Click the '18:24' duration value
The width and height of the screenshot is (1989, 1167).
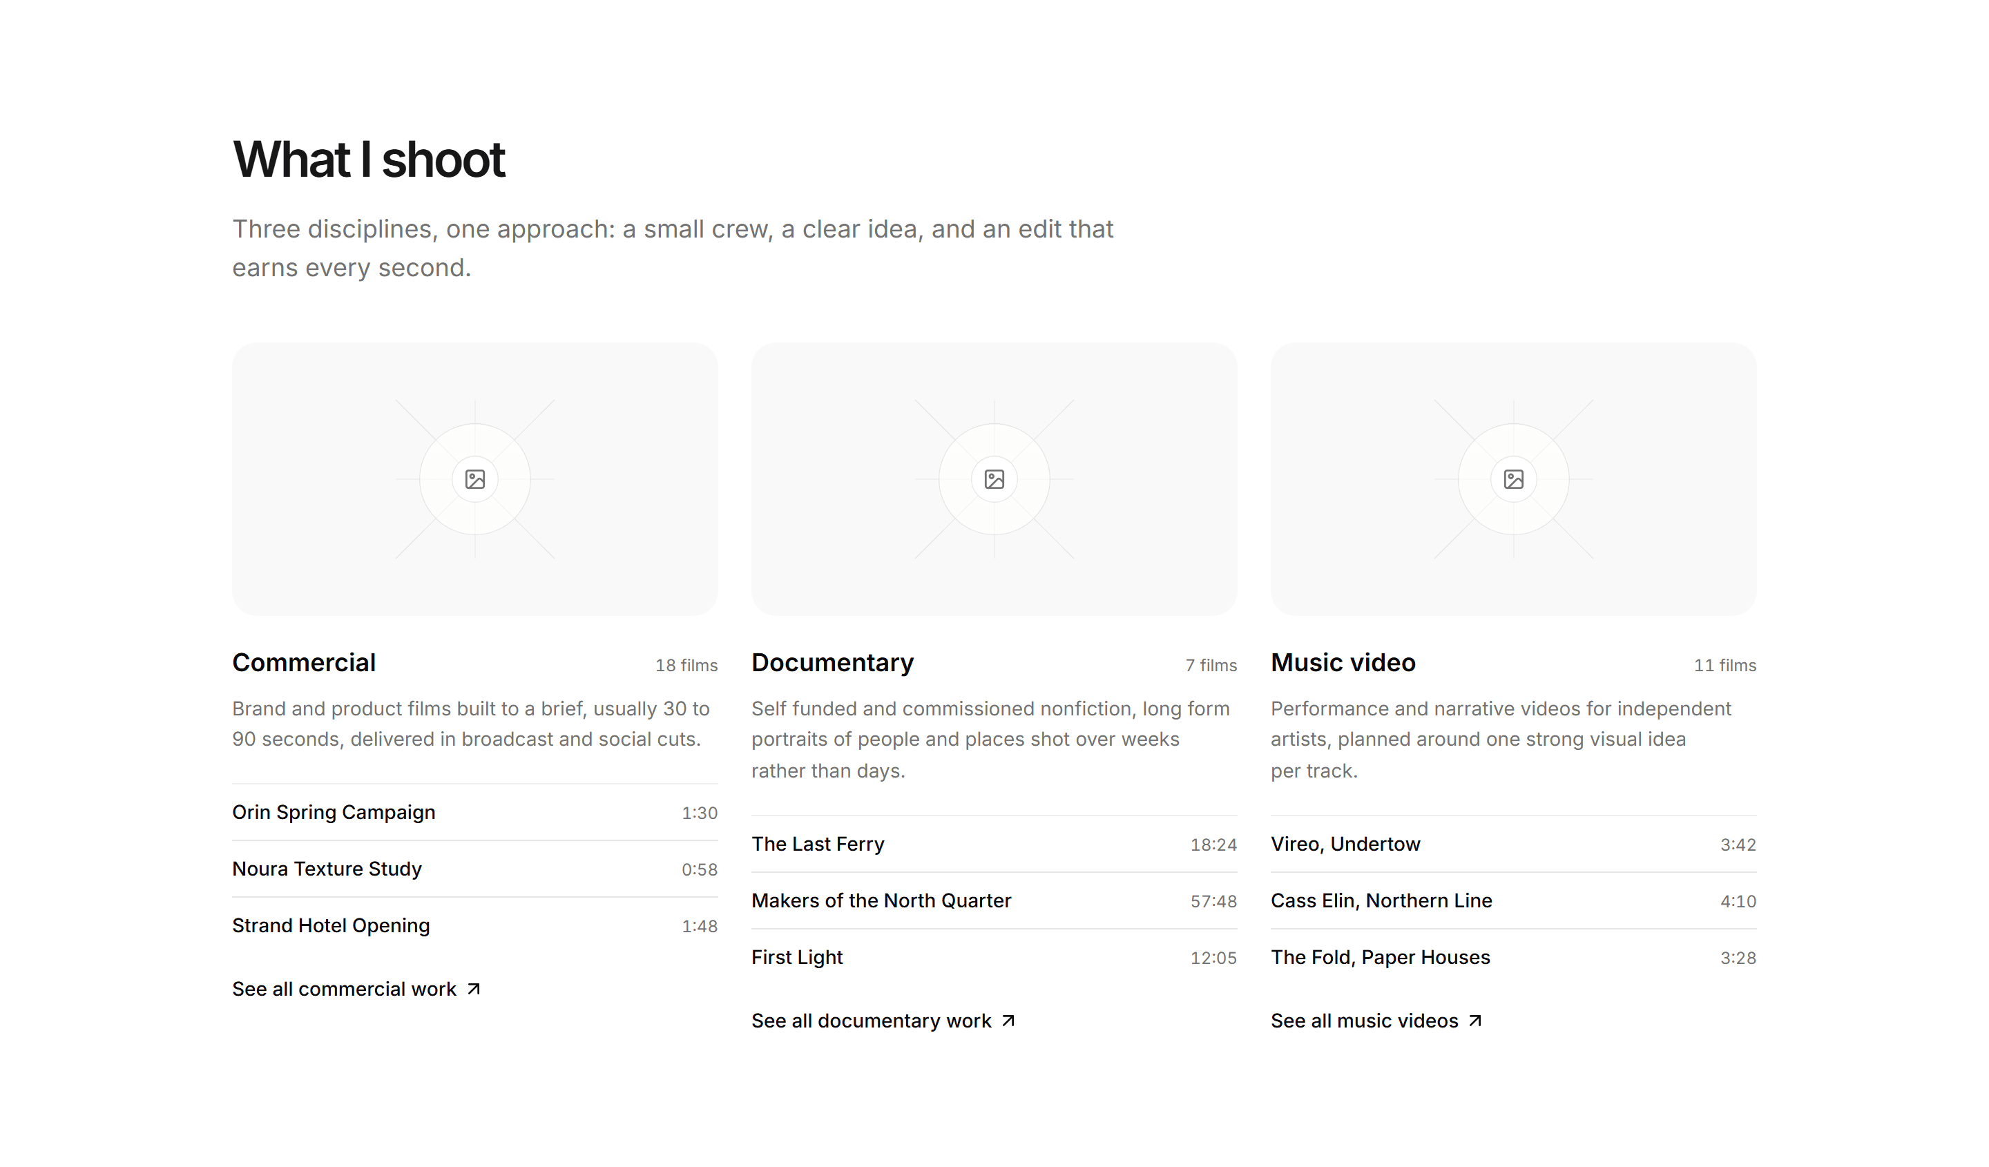pos(1214,845)
